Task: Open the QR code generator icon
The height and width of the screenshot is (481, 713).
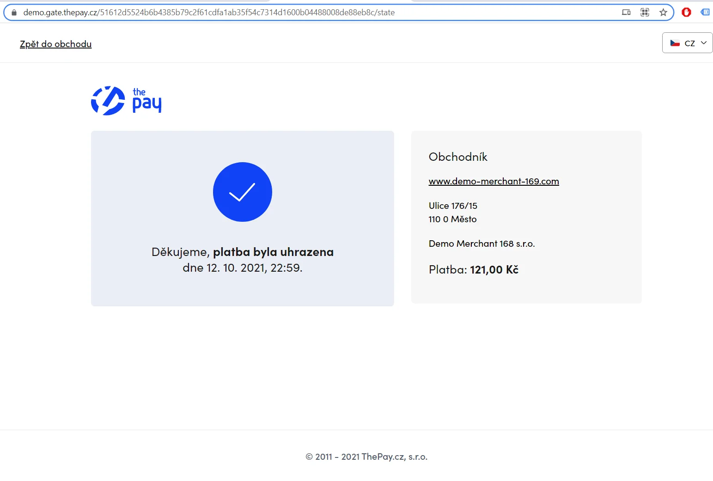Action: (x=645, y=12)
